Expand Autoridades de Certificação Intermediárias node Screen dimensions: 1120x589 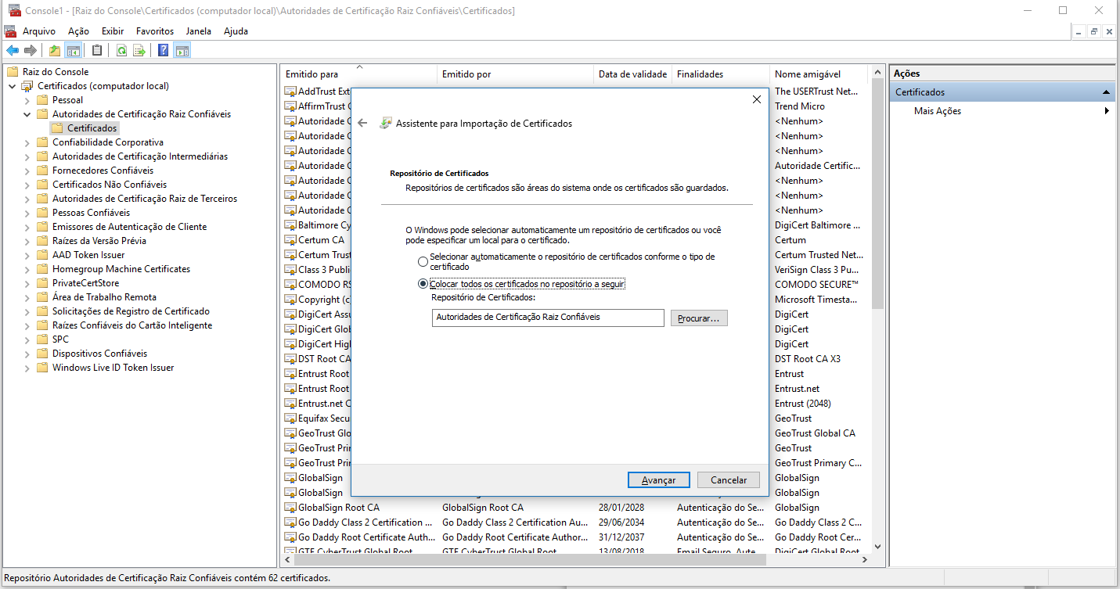pyautogui.click(x=27, y=156)
